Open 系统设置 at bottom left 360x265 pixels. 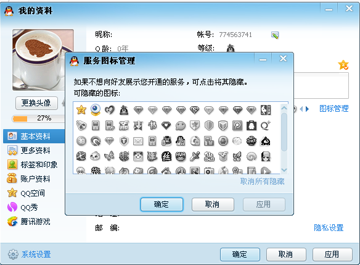[29, 254]
